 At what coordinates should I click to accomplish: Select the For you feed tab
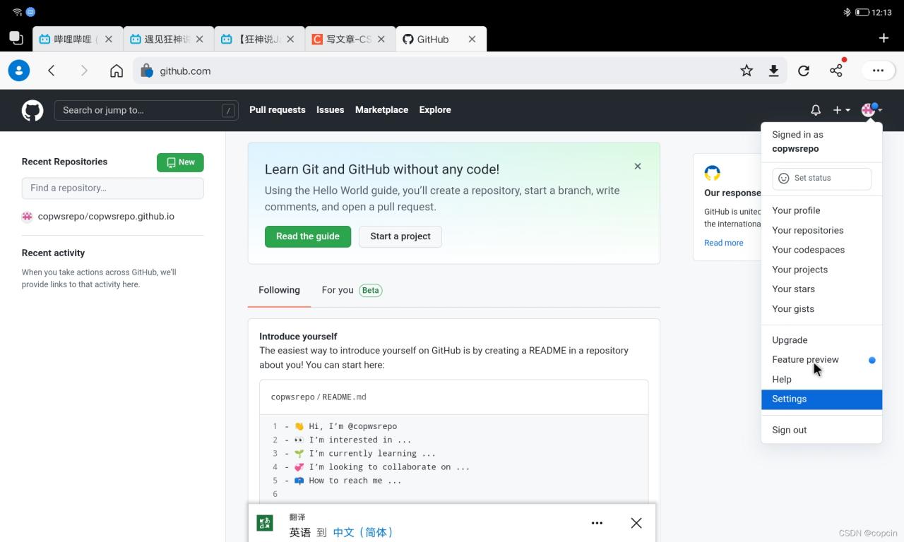click(352, 290)
